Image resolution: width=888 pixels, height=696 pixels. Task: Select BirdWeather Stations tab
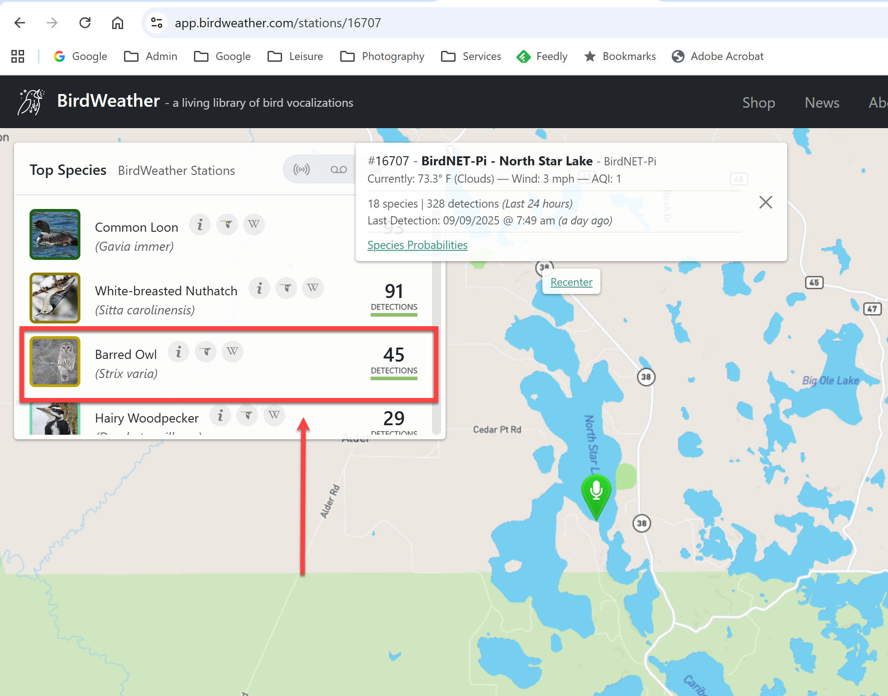[176, 171]
